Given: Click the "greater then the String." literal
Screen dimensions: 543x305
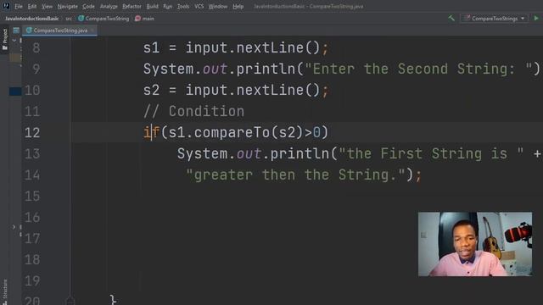Looking at the screenshot, I should coord(295,175).
